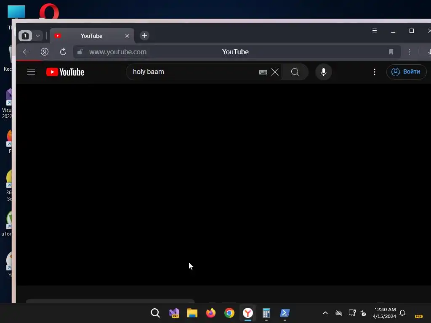Show the site security lock info

point(80,52)
